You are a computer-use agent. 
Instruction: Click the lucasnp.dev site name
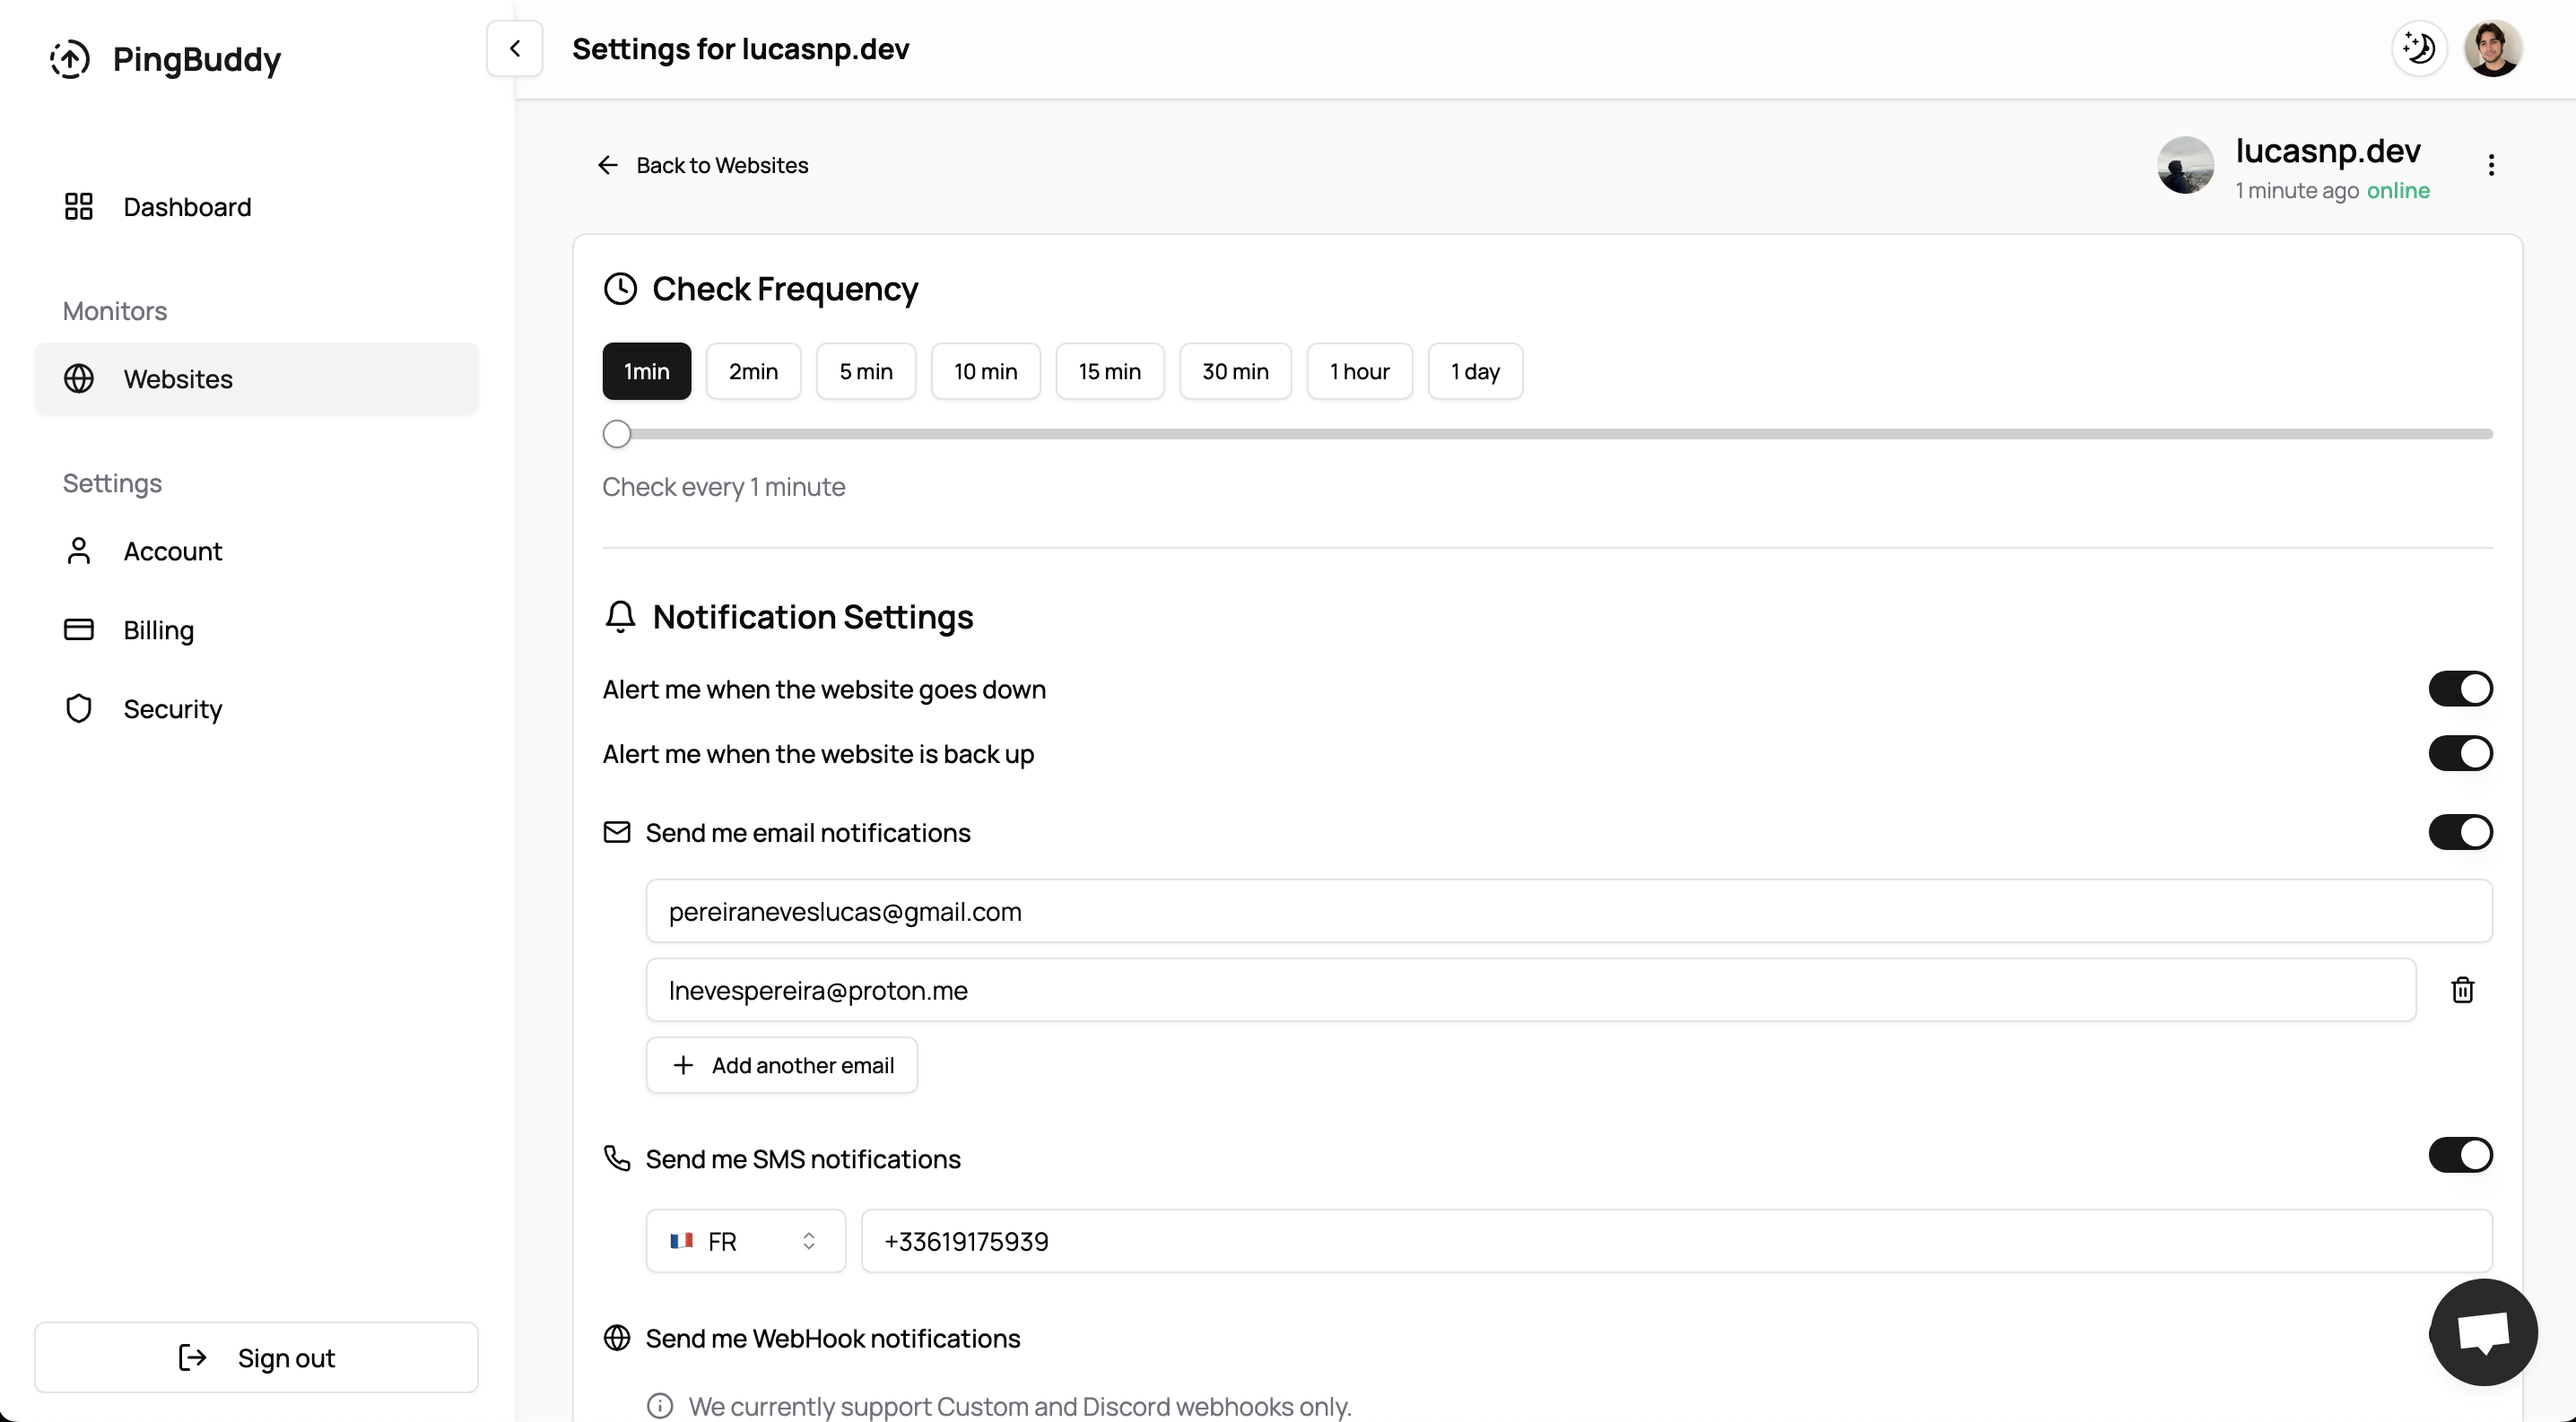click(2328, 151)
